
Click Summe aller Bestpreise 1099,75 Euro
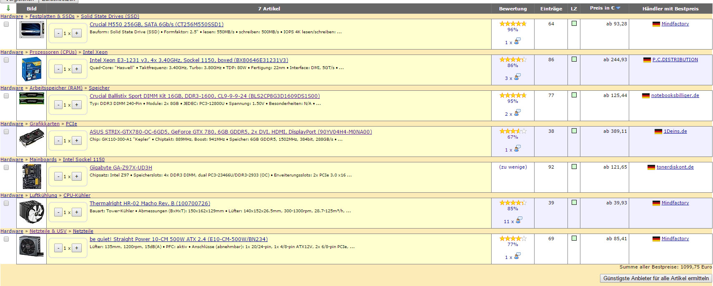tap(665, 267)
